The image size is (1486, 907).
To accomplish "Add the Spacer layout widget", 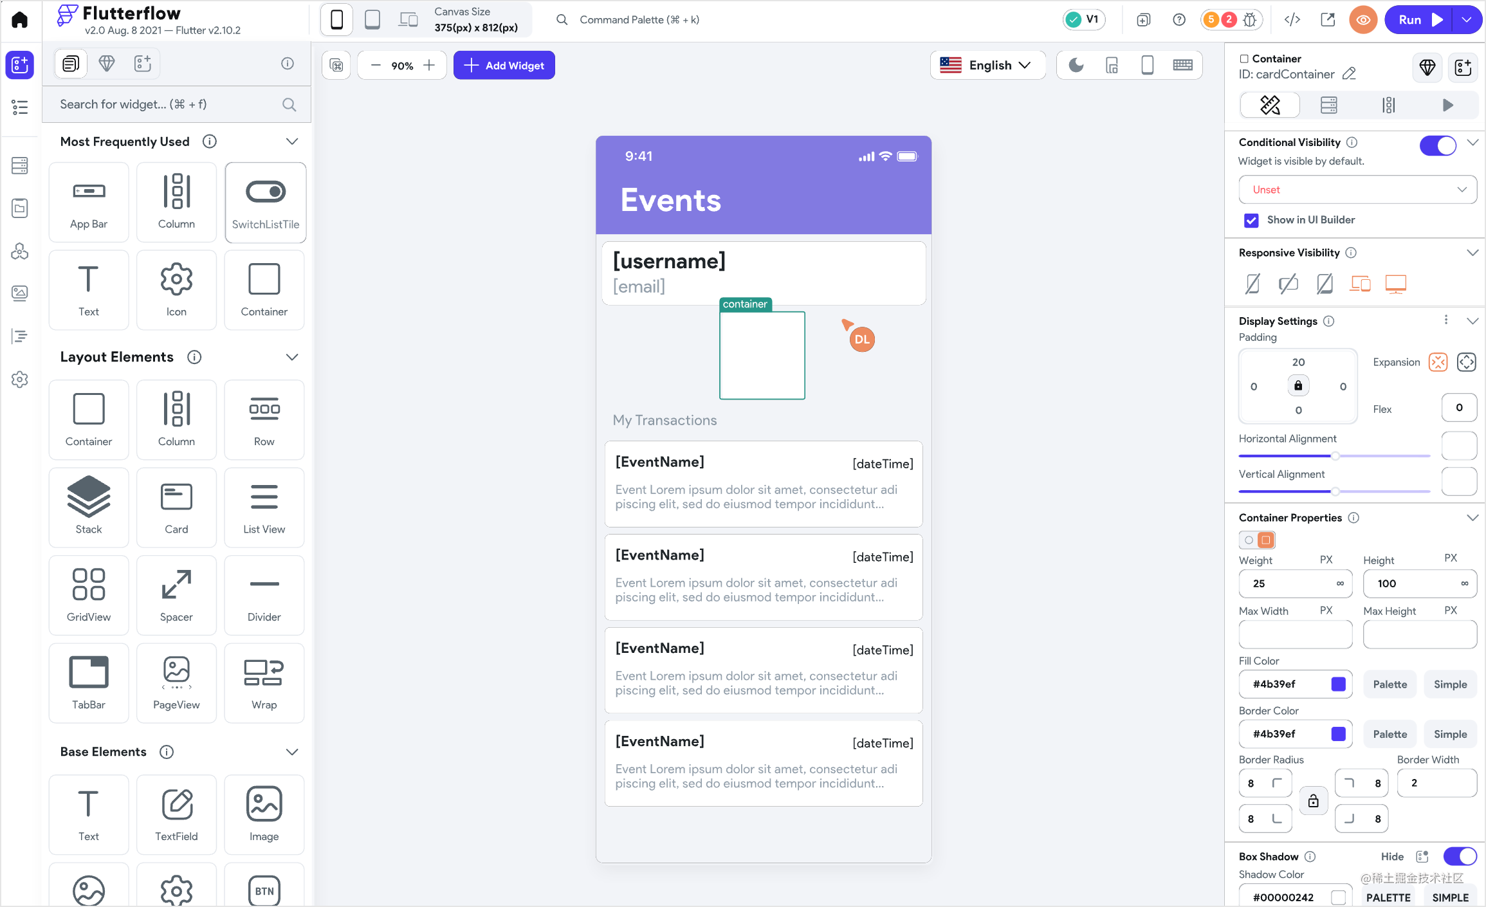I will [176, 594].
